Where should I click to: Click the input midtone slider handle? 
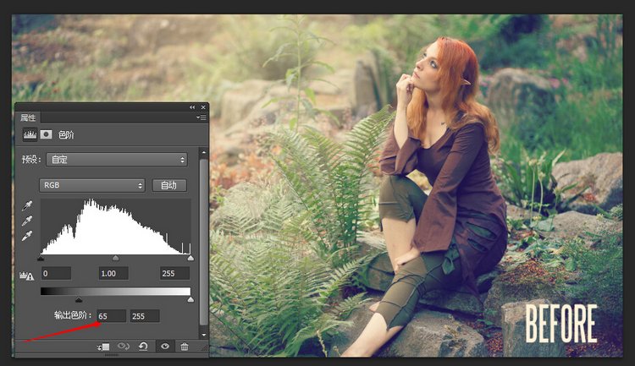115,258
